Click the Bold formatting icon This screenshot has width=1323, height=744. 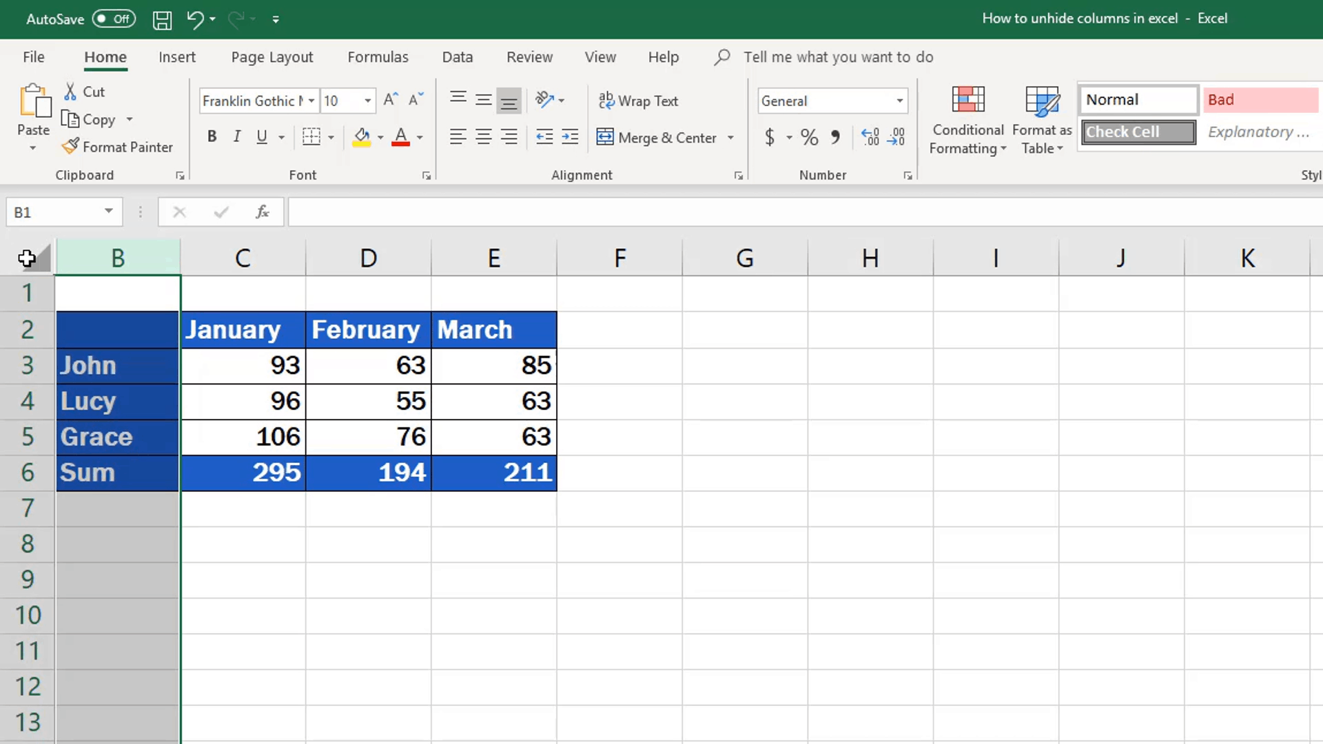pos(212,137)
